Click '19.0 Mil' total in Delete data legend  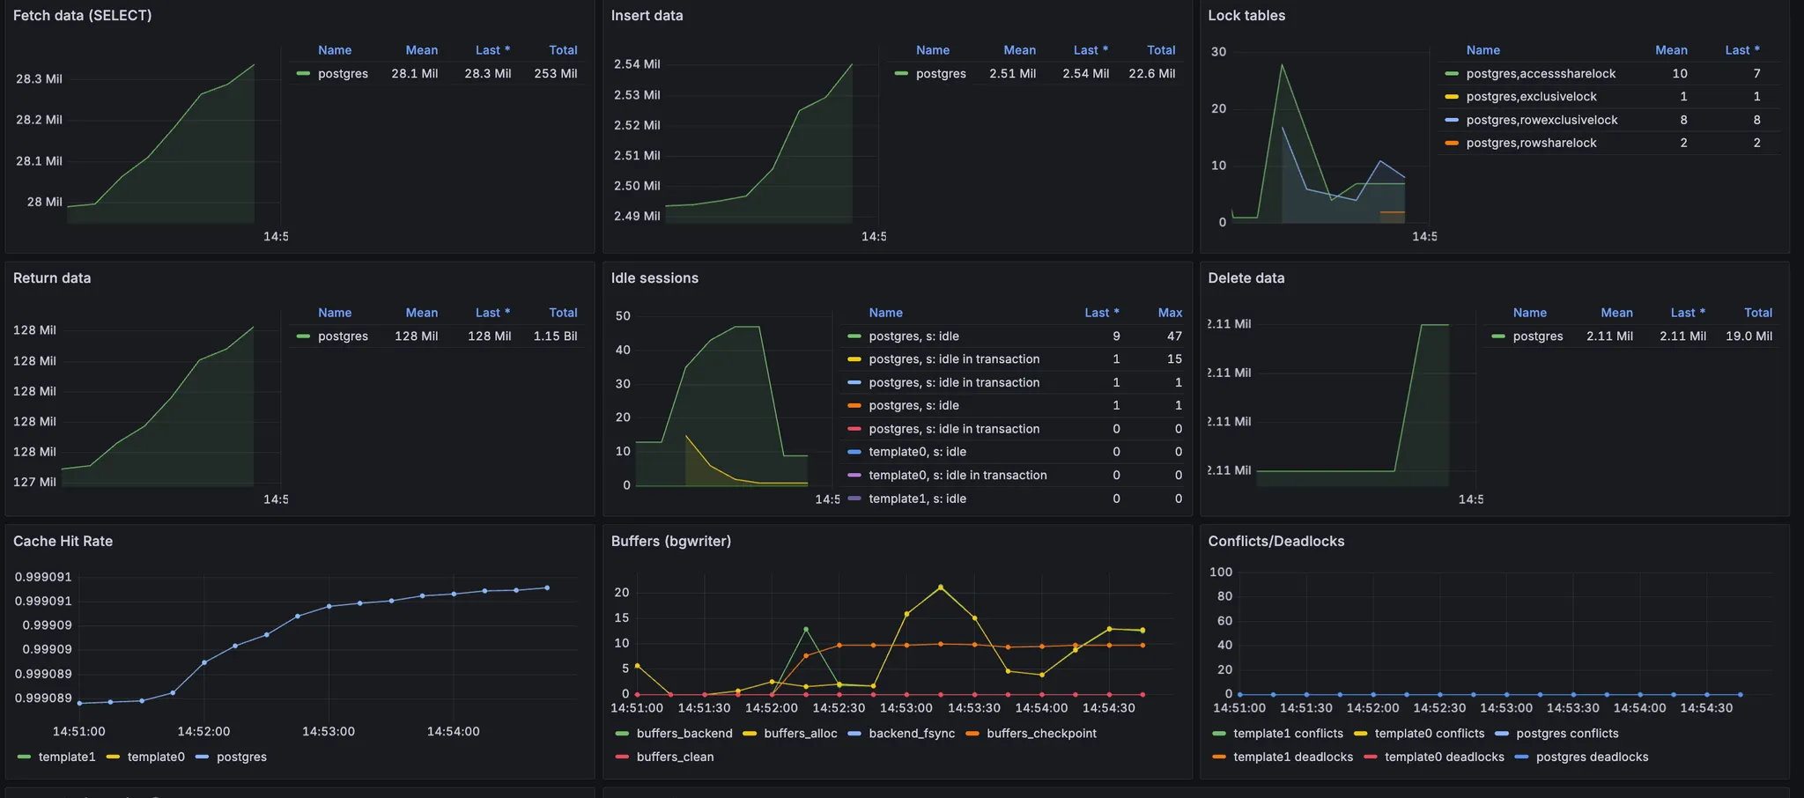[x=1749, y=336]
